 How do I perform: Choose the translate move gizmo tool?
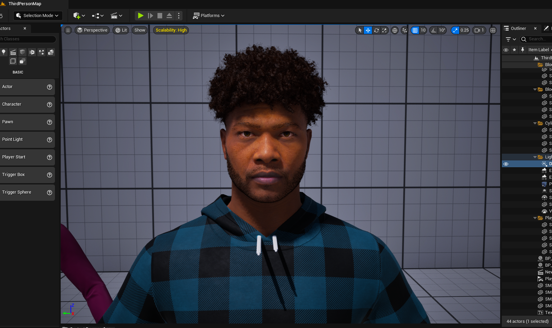[368, 30]
